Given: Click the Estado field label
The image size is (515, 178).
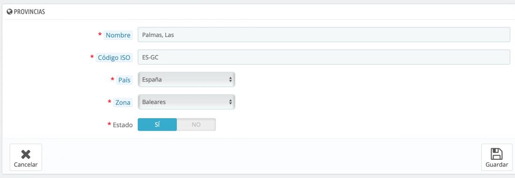Looking at the screenshot, I should point(123,125).
